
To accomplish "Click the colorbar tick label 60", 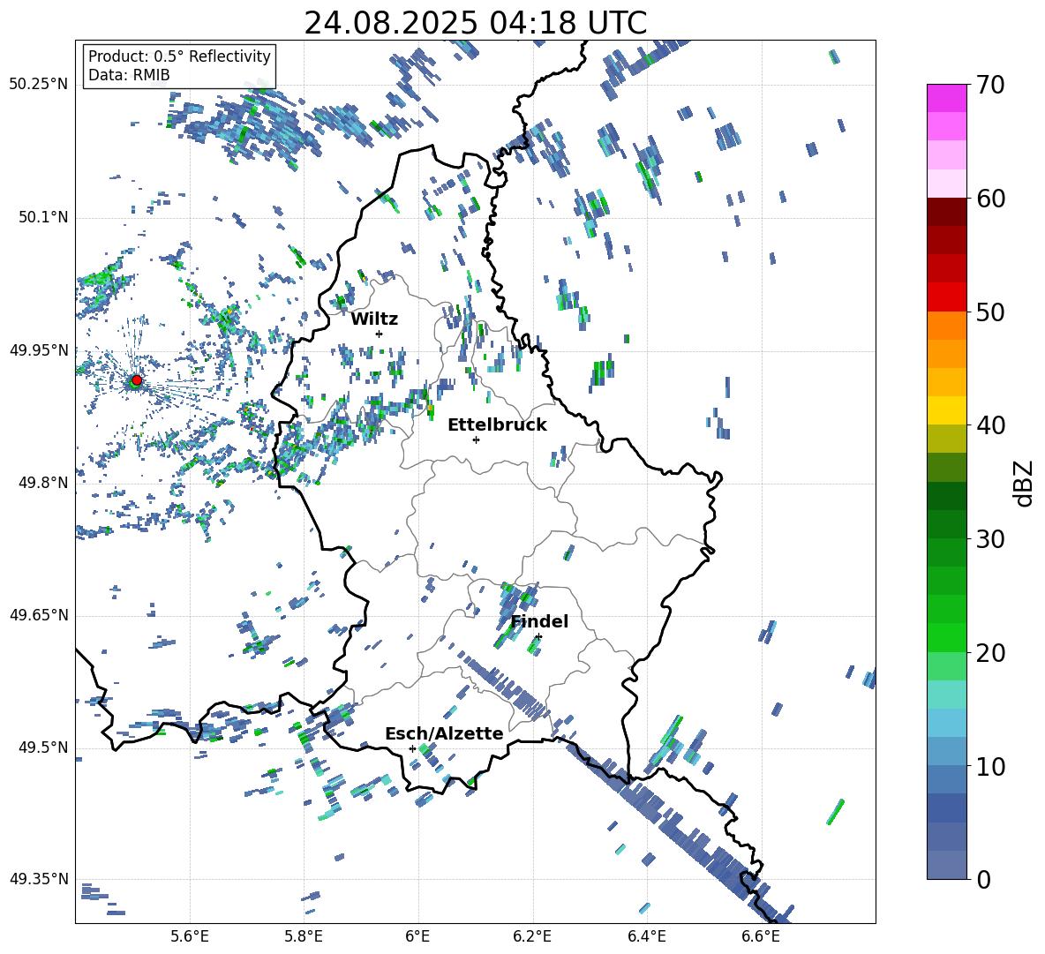I will tap(990, 199).
